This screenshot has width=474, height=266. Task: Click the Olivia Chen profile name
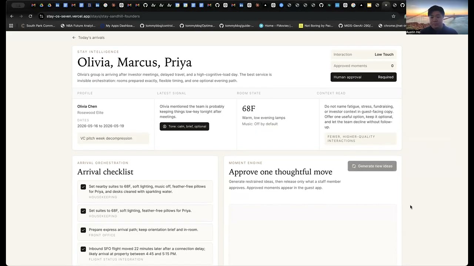click(87, 106)
